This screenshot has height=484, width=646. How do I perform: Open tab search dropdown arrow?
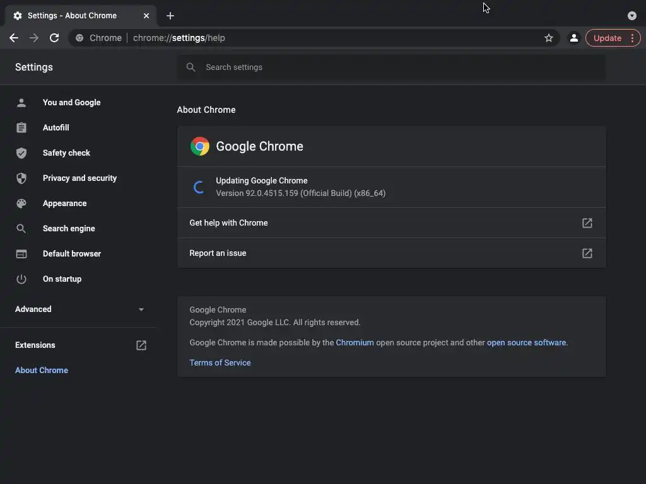coord(631,16)
